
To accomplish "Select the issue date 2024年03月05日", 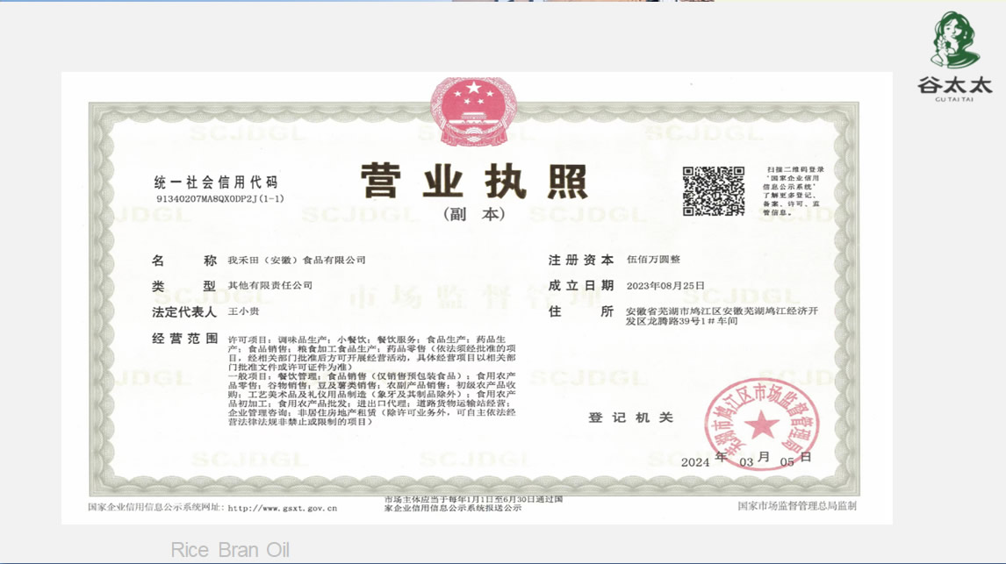I will tap(747, 459).
